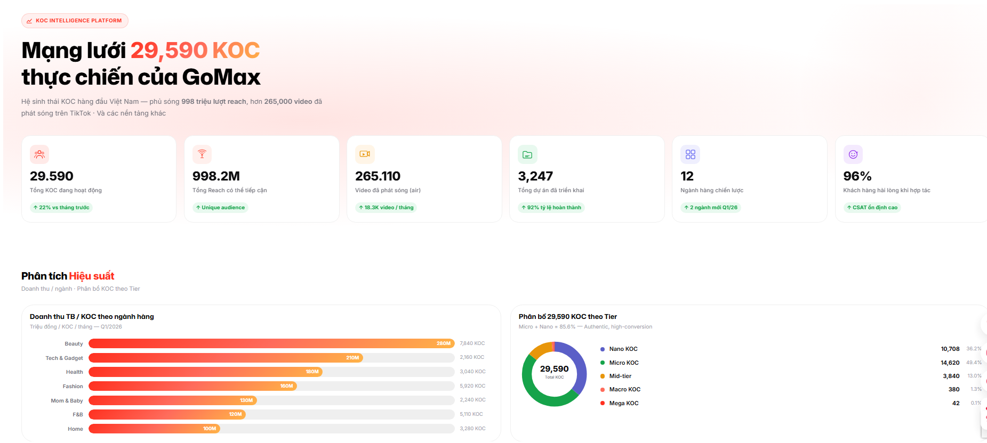Click the chart icon in KOC Intelligence badge
Screen dimensions: 987x443
29,21
